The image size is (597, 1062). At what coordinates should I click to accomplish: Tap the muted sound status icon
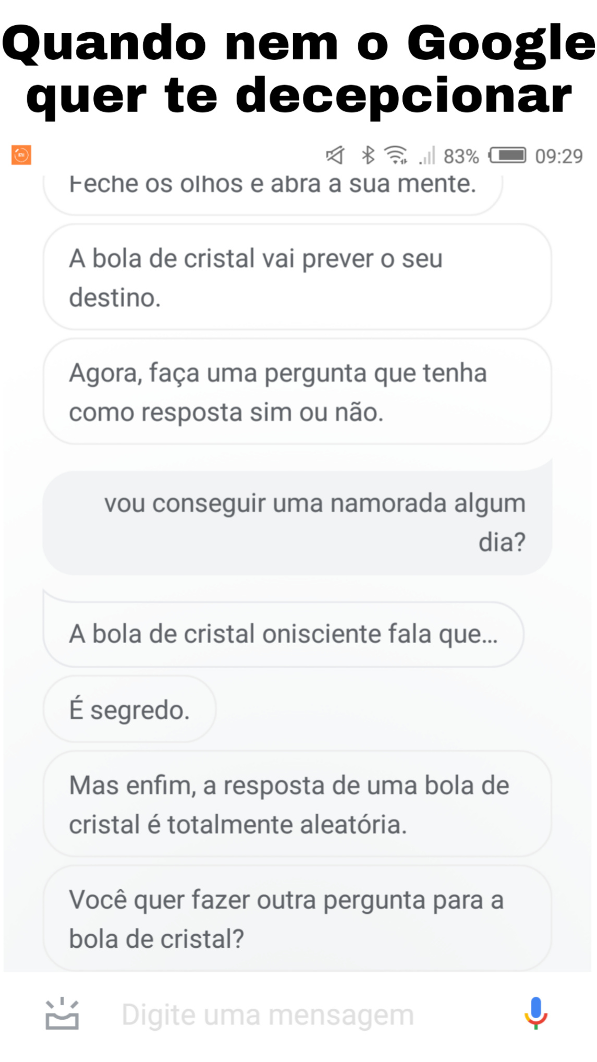coord(335,155)
